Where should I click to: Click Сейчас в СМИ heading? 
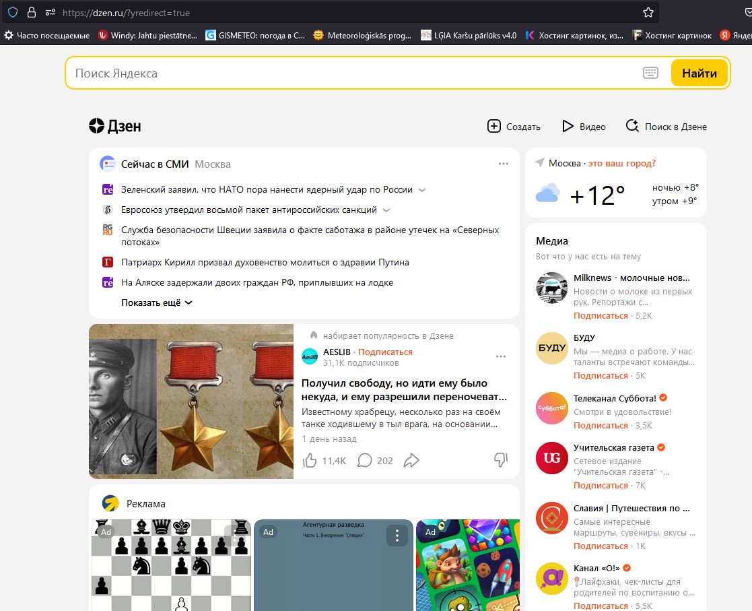[x=155, y=164]
